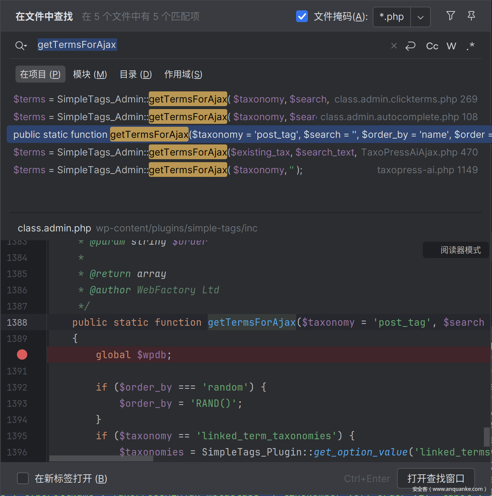Clear the search text with X icon

394,46
